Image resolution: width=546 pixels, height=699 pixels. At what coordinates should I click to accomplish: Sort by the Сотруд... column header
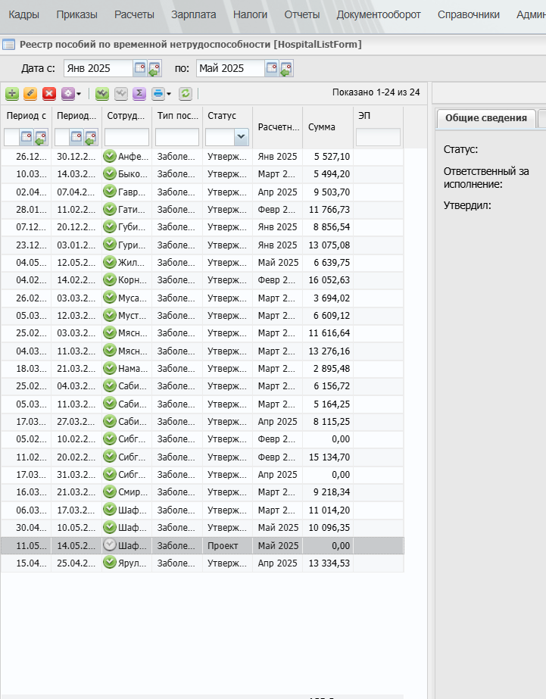(x=126, y=115)
